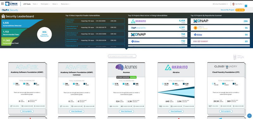Viewport: 253px width, 119px height.
Task: Click EdgeX Foundry logo in repositories scanned list
Action: pos(201,42)
